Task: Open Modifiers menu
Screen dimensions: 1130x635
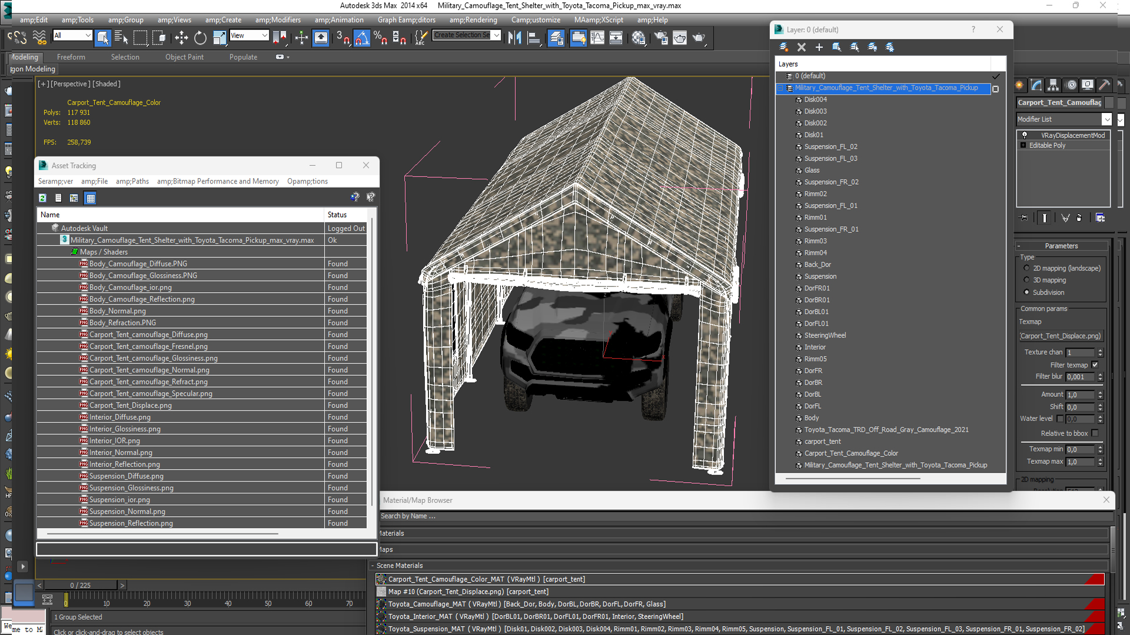Action: (278, 19)
